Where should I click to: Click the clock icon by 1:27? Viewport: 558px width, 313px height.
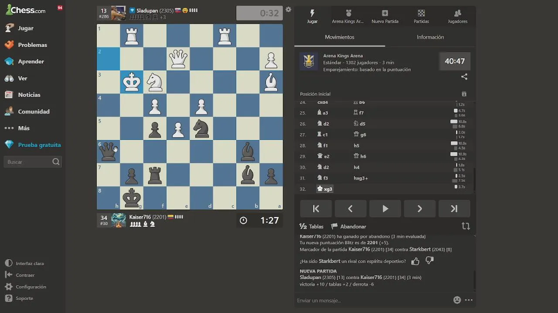pyautogui.click(x=243, y=220)
